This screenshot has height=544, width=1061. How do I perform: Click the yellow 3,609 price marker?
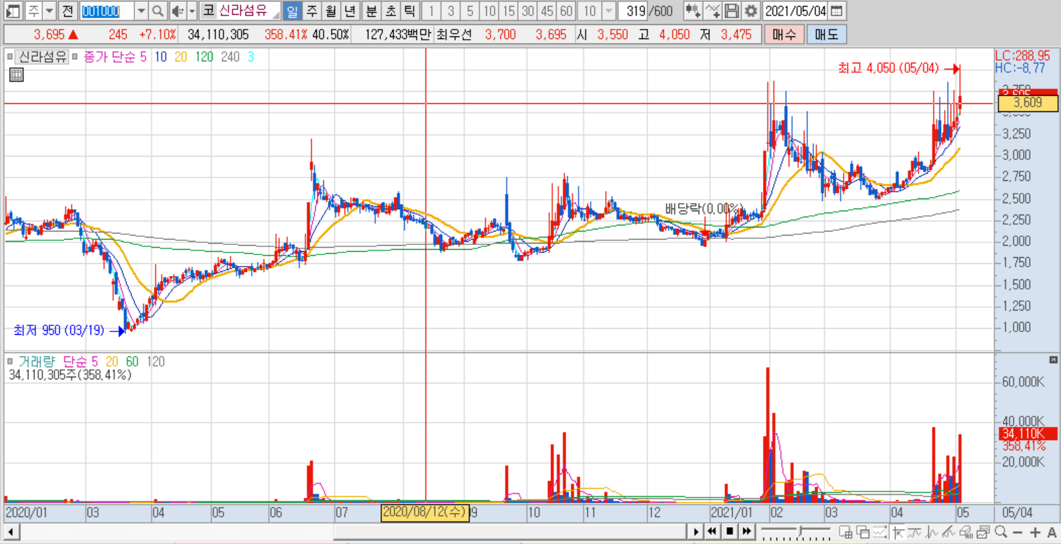pyautogui.click(x=1028, y=103)
